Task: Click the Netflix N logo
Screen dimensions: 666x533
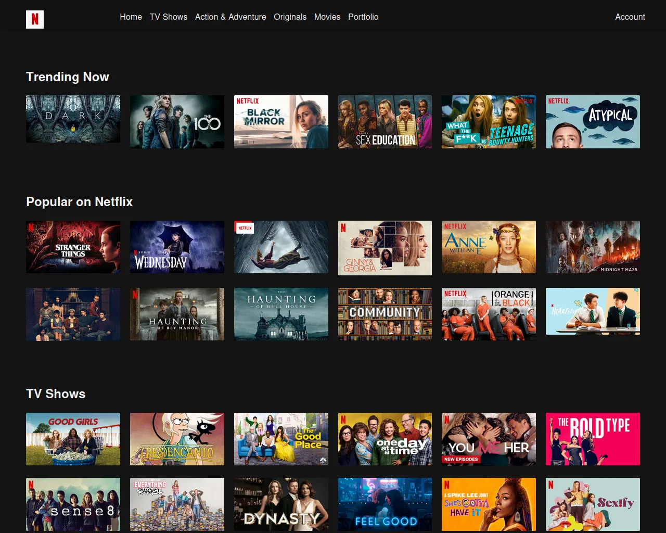Action: point(35,19)
